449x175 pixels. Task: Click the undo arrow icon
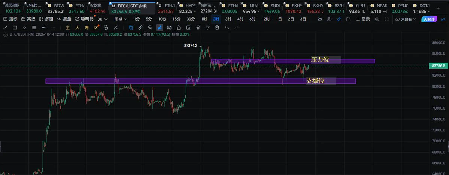(x=227, y=28)
